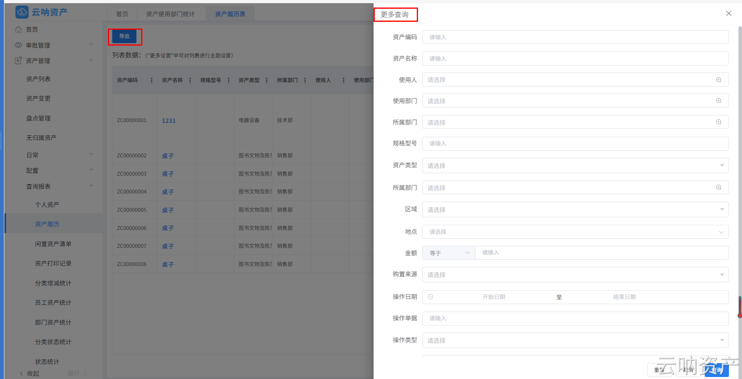
Task: Focus the 资产编码 input field
Action: (x=575, y=37)
